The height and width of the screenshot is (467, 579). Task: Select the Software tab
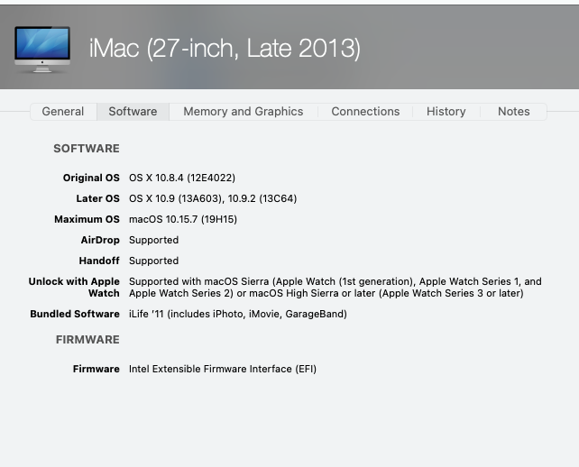(x=133, y=112)
